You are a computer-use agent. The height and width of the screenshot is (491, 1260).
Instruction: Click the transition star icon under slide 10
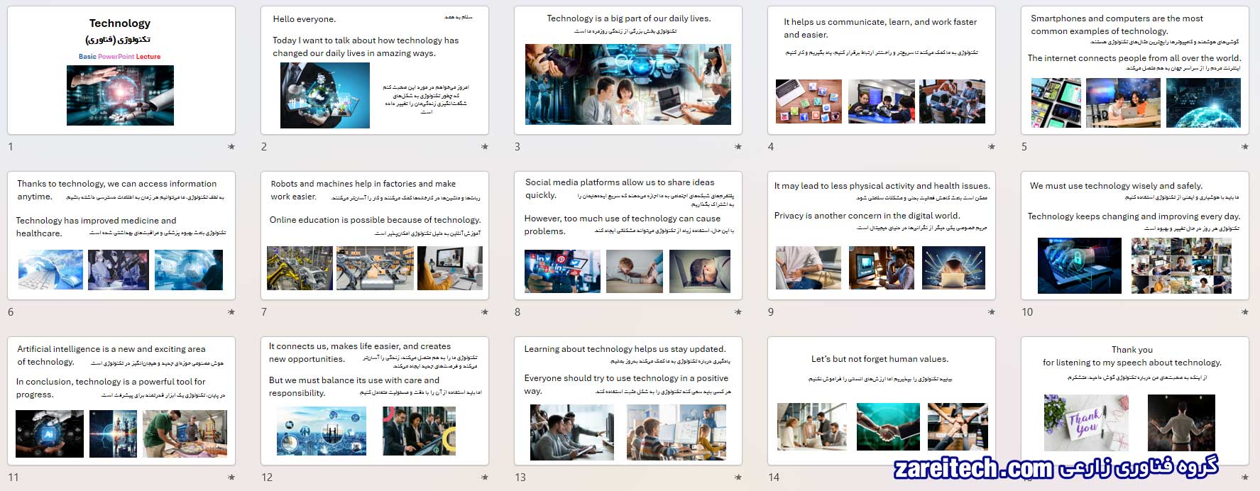(x=1245, y=312)
